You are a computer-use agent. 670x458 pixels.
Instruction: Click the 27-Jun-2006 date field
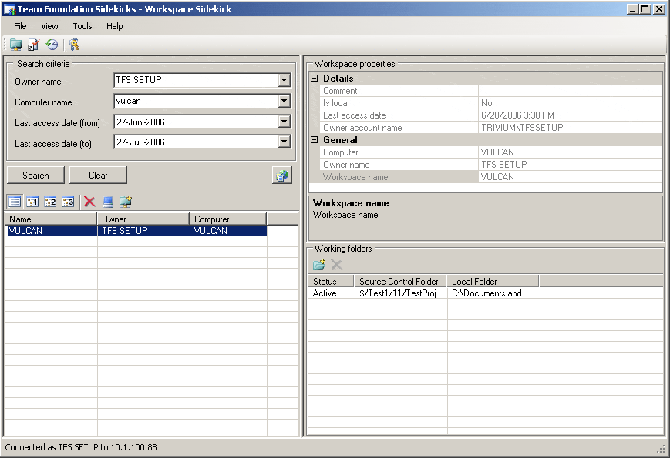point(197,122)
